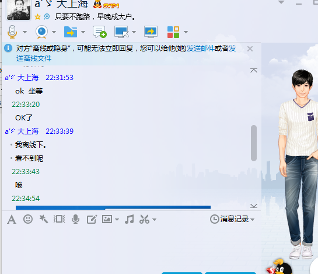Screen dimensions: 318x274
Task: Click the blue info icon in notice
Action: click(x=8, y=48)
